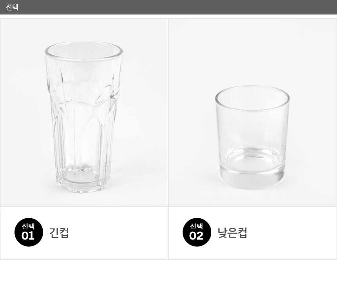Image resolution: width=337 pixels, height=283 pixels.
Task: Click the 긴컵 label text
Action: pos(59,232)
